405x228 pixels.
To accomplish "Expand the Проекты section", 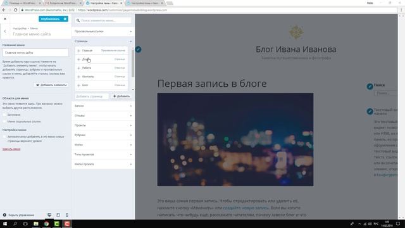I will [103, 125].
